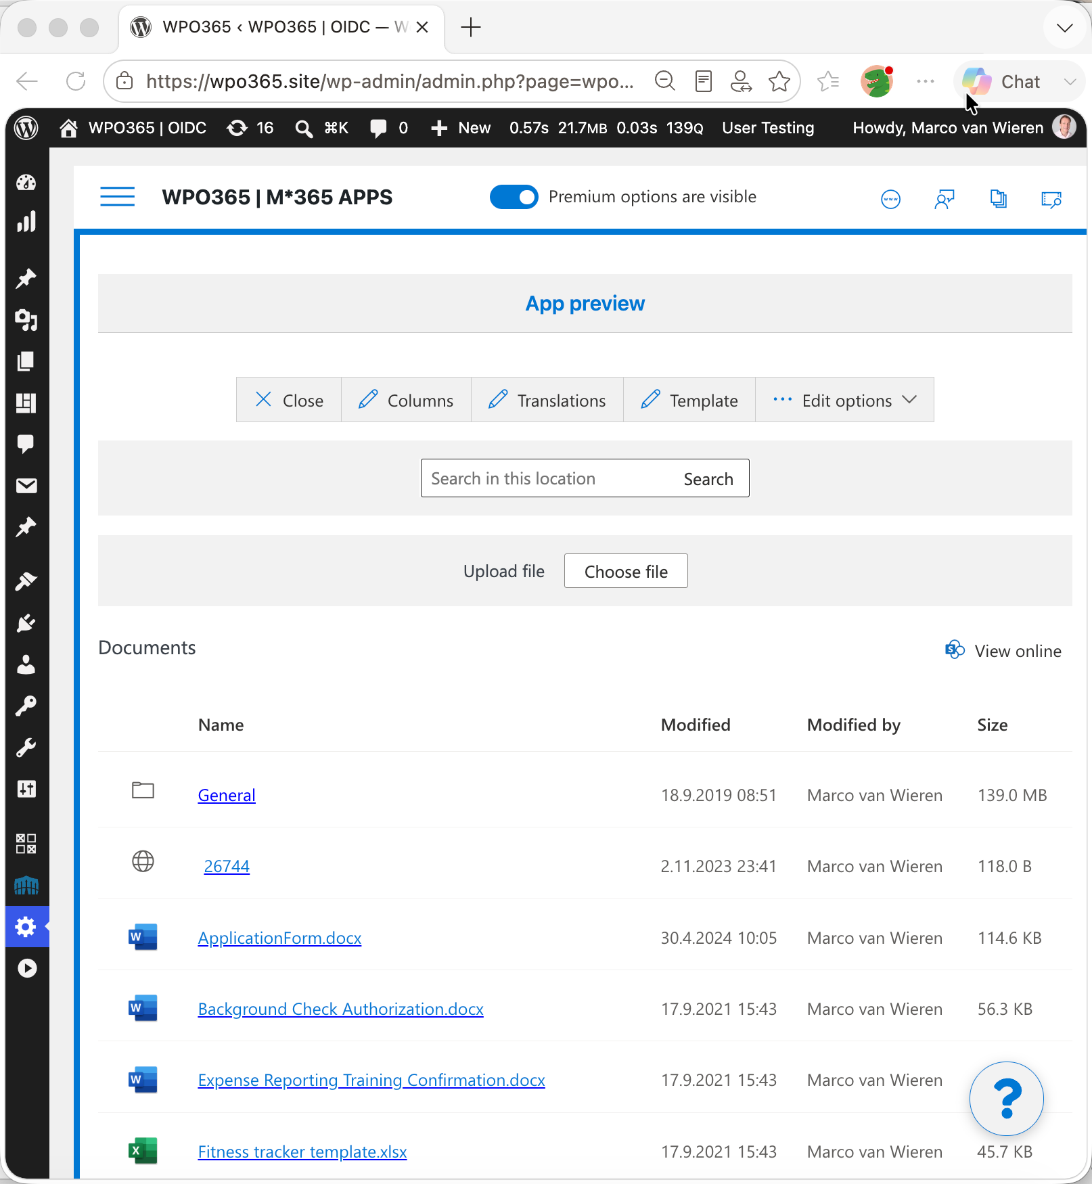Open the Comments sidebar bubble icon
1092x1184 pixels.
coord(26,445)
